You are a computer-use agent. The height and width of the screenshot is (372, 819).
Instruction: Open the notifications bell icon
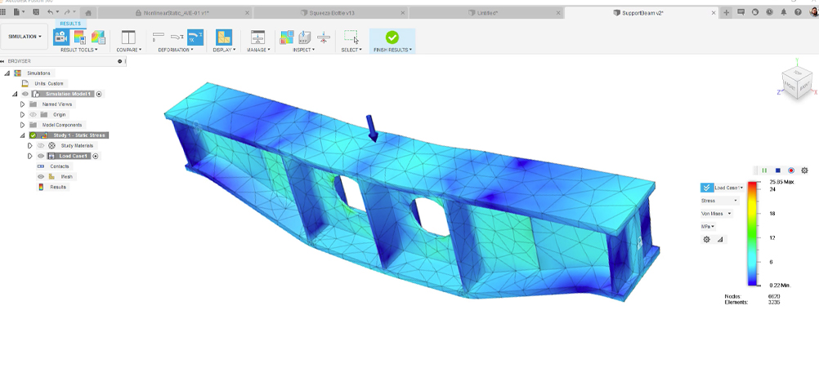tap(781, 12)
